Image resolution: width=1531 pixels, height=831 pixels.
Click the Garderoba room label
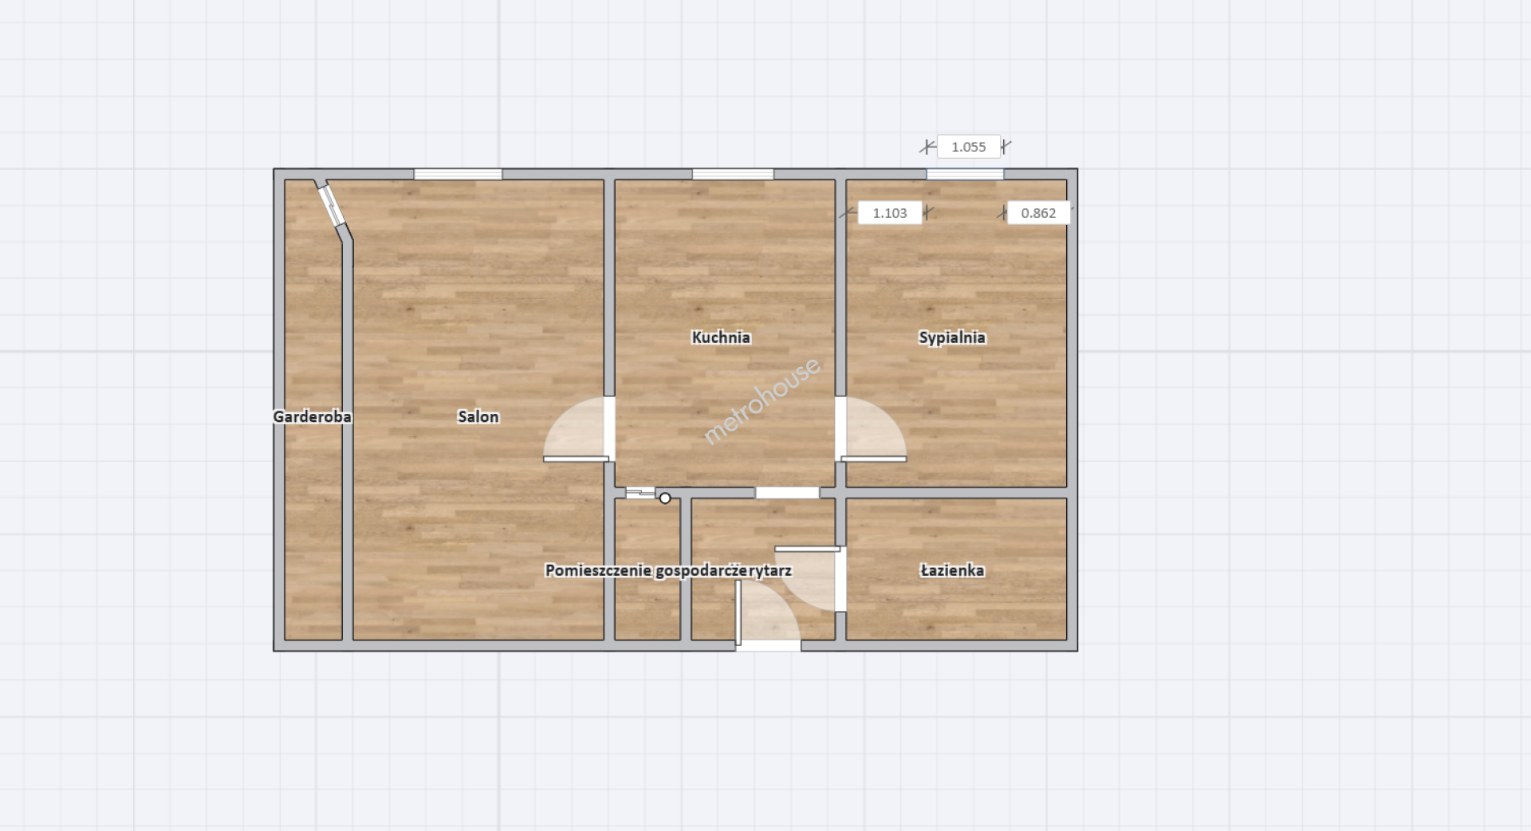pos(312,416)
